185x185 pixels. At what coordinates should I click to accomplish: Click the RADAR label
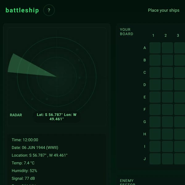pos(16,115)
